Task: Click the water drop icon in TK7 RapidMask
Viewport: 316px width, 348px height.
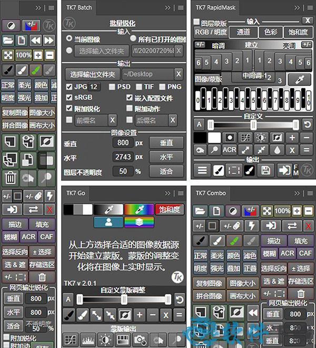Action: [277, 150]
